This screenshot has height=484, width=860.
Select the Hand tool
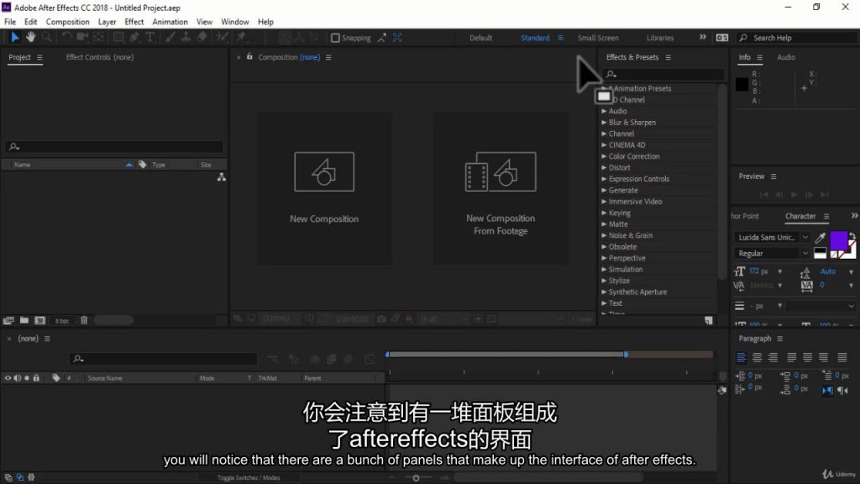(31, 37)
